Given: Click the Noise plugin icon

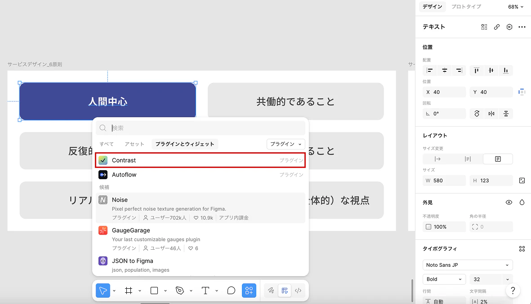Looking at the screenshot, I should click(103, 200).
